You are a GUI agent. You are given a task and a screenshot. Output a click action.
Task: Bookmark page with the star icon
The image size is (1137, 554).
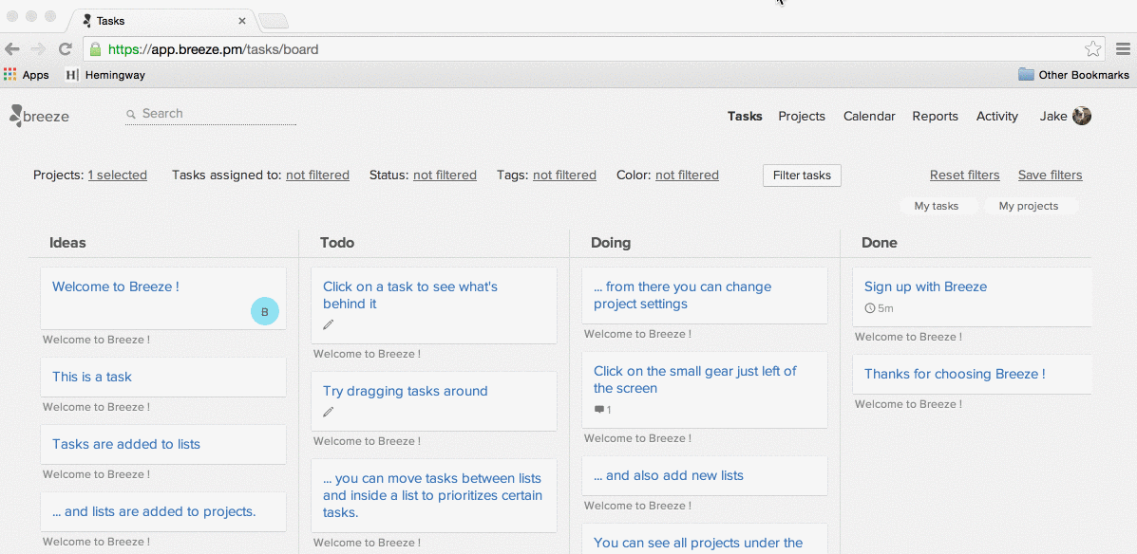point(1092,49)
